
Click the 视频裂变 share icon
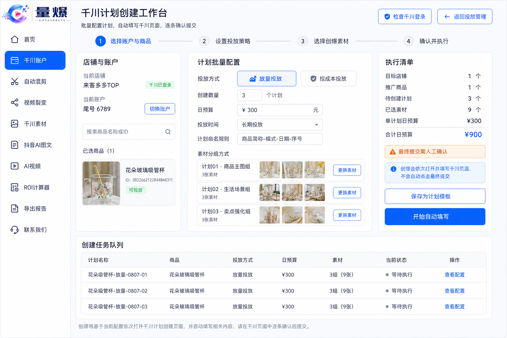point(15,103)
